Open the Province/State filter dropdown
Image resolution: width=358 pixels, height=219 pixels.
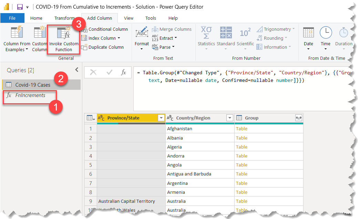pos(161,118)
